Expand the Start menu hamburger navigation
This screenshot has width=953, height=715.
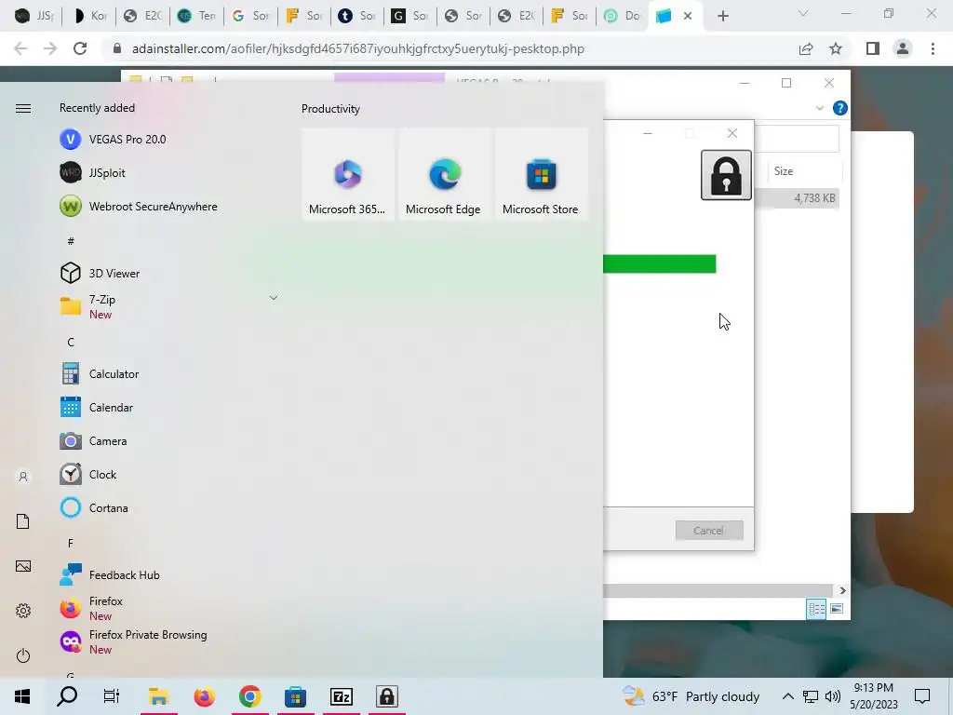click(x=23, y=108)
